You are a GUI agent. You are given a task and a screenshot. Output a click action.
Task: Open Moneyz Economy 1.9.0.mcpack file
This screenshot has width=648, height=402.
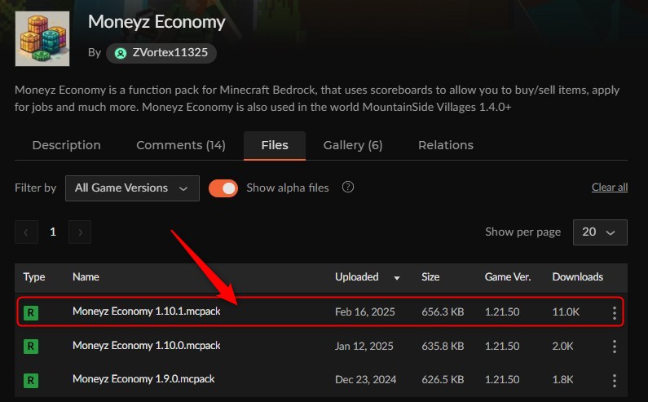click(x=143, y=379)
